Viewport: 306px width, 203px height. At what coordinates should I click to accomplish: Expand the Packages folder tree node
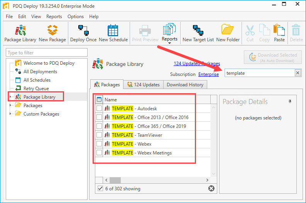coord(10,105)
